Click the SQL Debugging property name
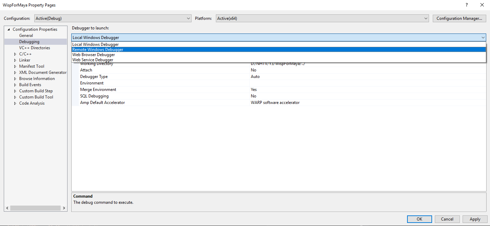The width and height of the screenshot is (490, 226). [x=94, y=96]
